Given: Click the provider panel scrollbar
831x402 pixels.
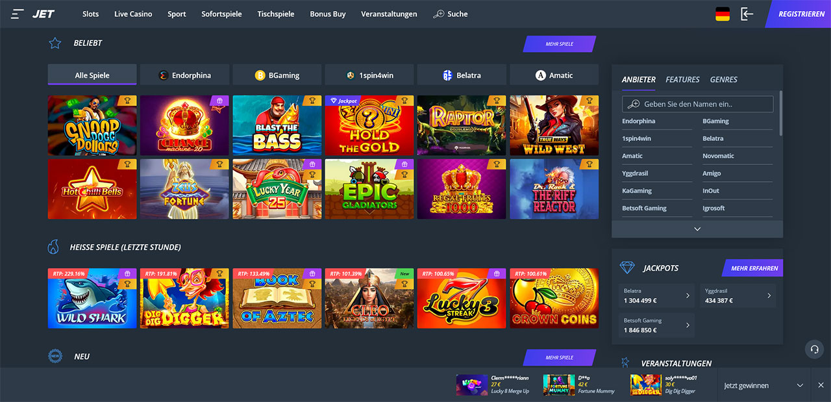Looking at the screenshot, I should [780, 113].
